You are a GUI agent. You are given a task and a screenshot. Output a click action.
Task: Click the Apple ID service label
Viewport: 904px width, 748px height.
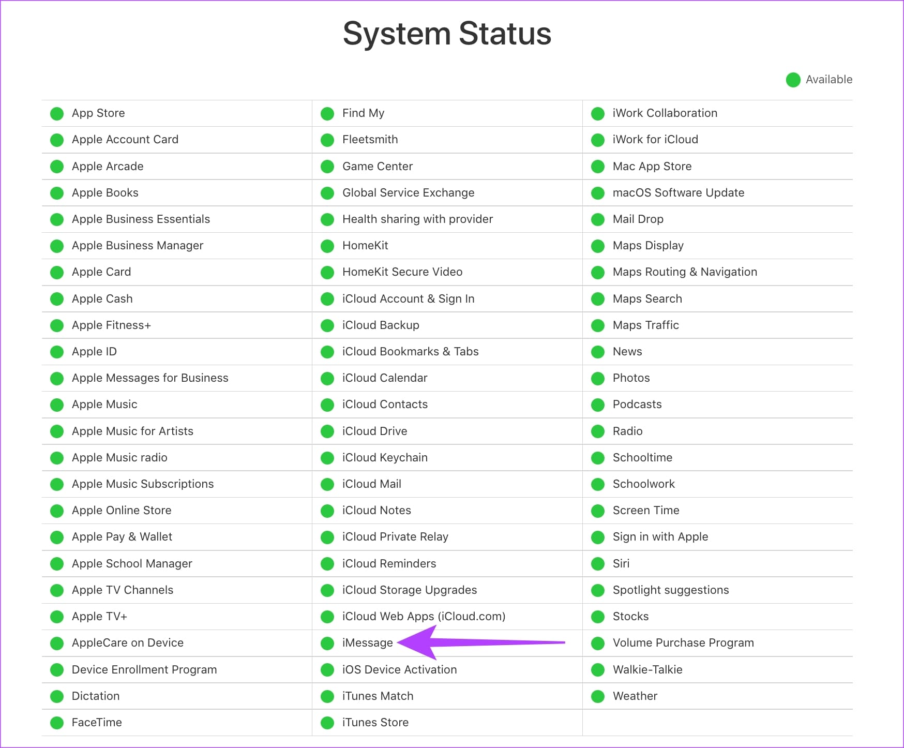pos(94,352)
